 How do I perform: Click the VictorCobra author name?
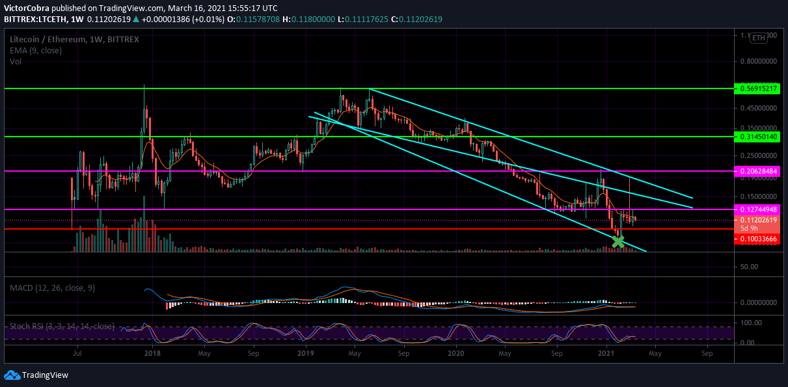[27, 8]
